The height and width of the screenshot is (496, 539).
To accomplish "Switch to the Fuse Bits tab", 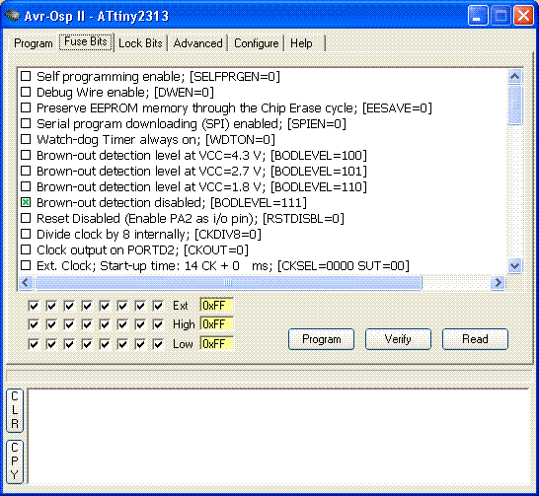I will tap(86, 41).
